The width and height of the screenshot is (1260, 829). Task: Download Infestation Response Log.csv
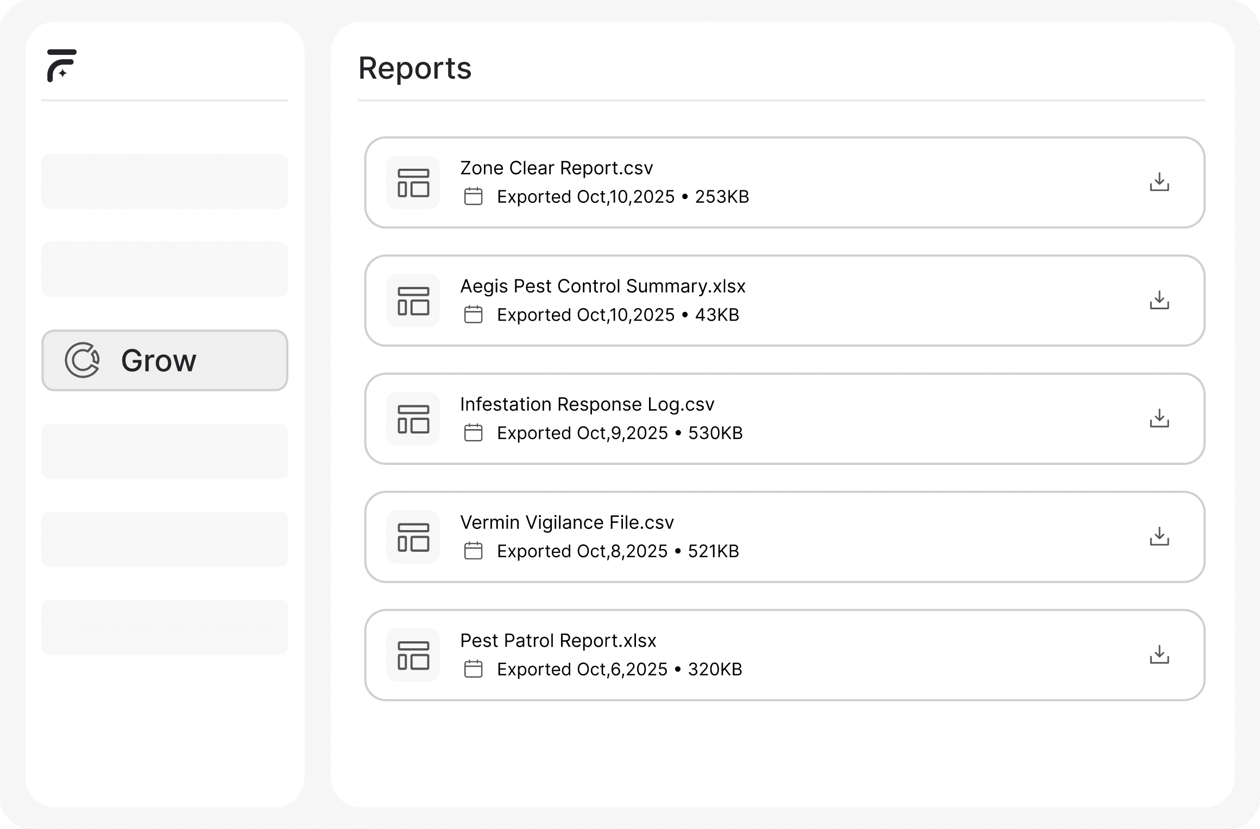(x=1159, y=418)
